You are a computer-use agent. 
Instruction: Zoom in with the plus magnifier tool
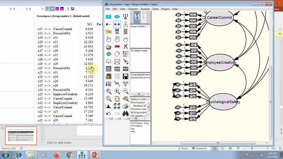pos(117,91)
